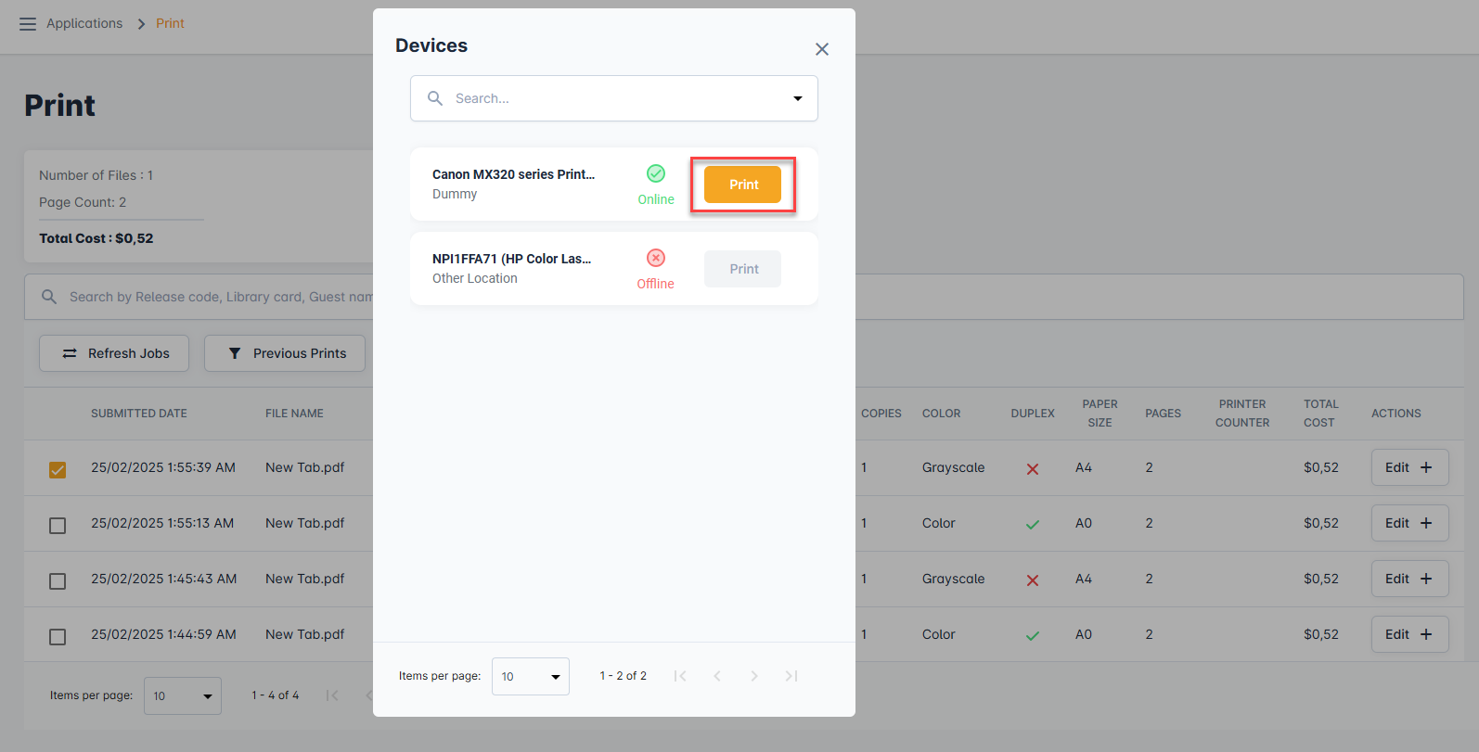Click the red Offline status icon
The image size is (1479, 752).
pos(656,258)
